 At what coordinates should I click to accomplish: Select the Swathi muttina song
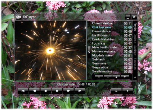click(112, 71)
